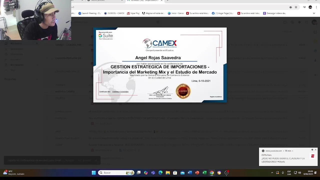Viewport: 320px width, 180px height.
Task: Open Excel from the taskbar
Action: pyautogui.click(x=204, y=172)
